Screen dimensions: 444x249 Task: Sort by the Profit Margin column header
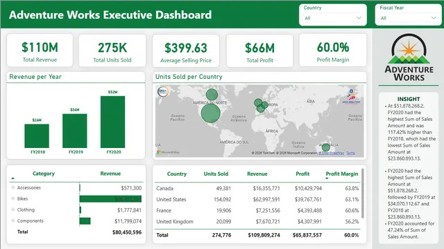(342, 174)
